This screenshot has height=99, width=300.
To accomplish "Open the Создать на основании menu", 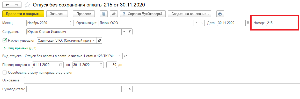I will [190, 14].
